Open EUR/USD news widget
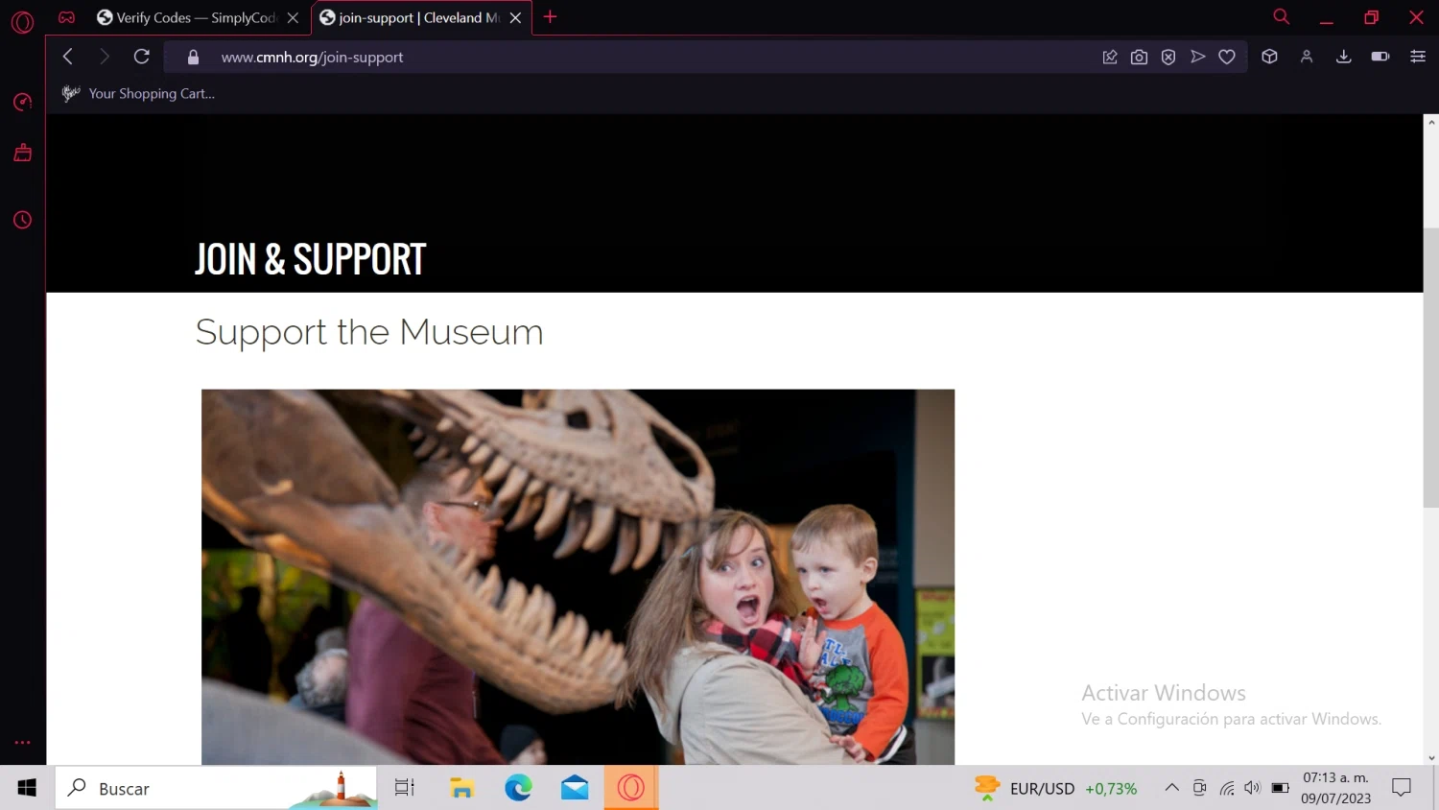 (x=1055, y=788)
